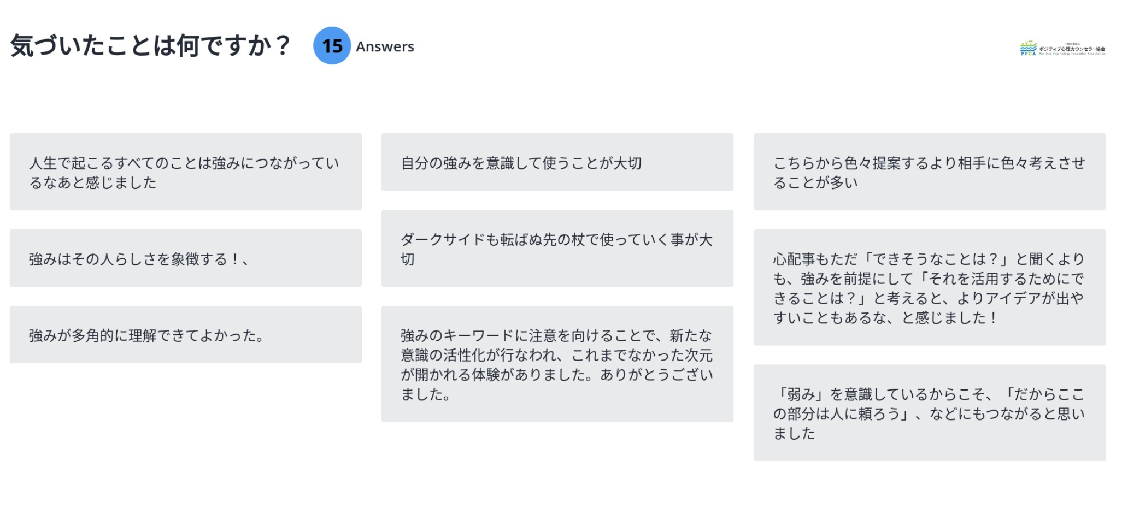This screenshot has height=520, width=1122.
Task: Select the 強みはその人らしさを象徴する answer card
Action: coord(185,258)
